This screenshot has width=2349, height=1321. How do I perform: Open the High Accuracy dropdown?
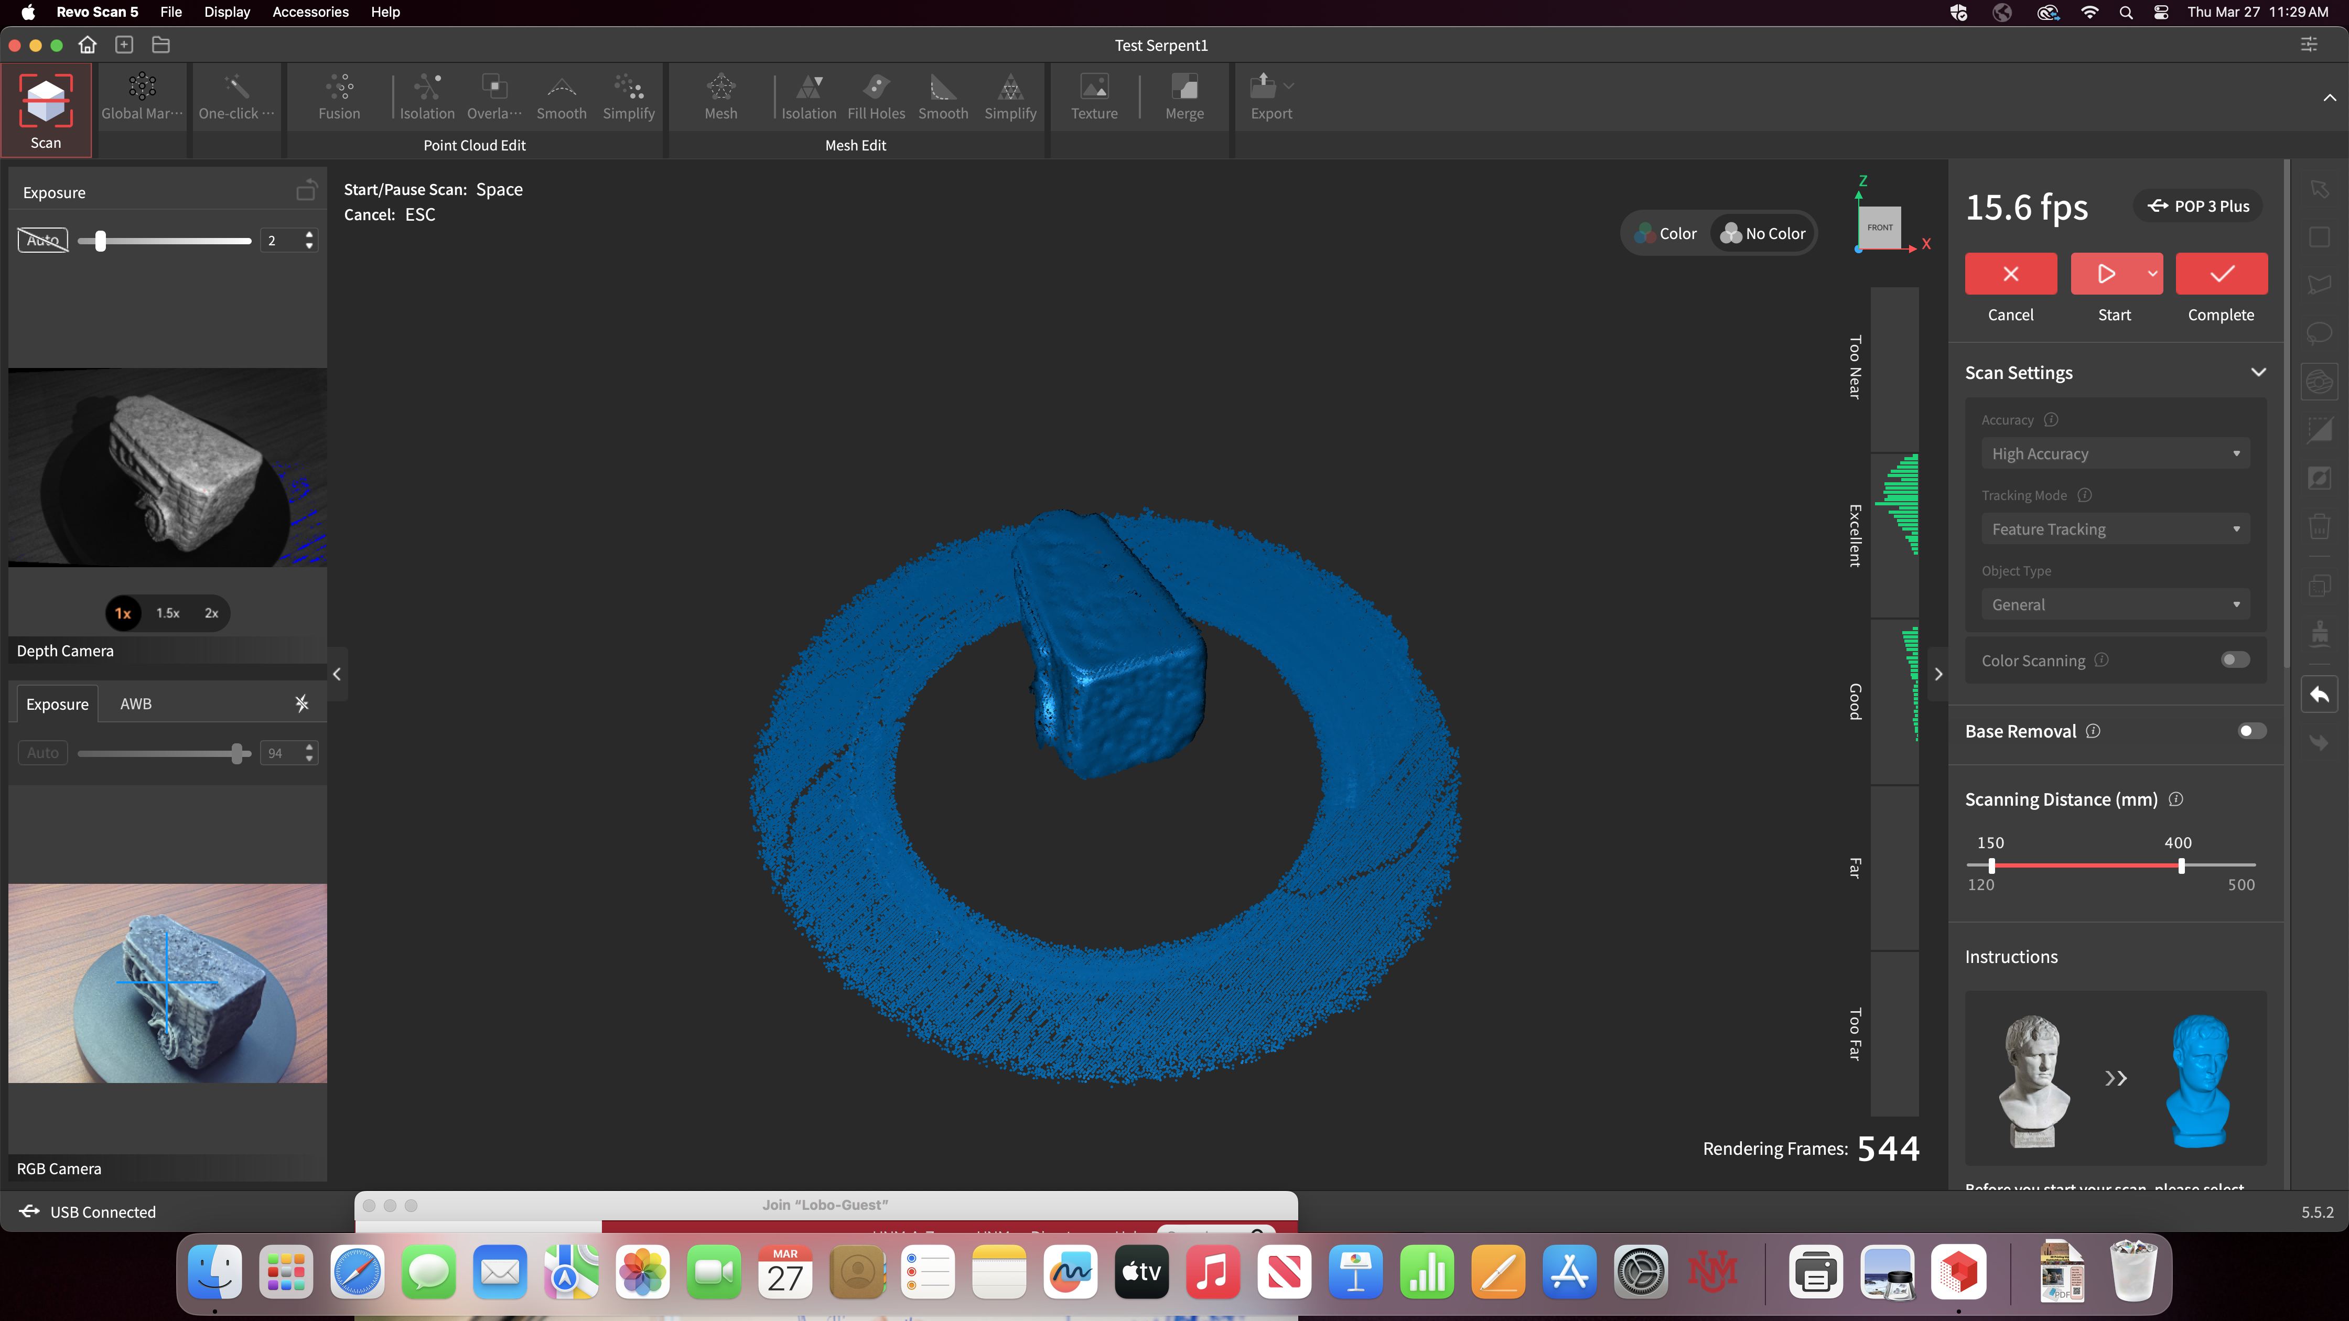pyautogui.click(x=2115, y=454)
